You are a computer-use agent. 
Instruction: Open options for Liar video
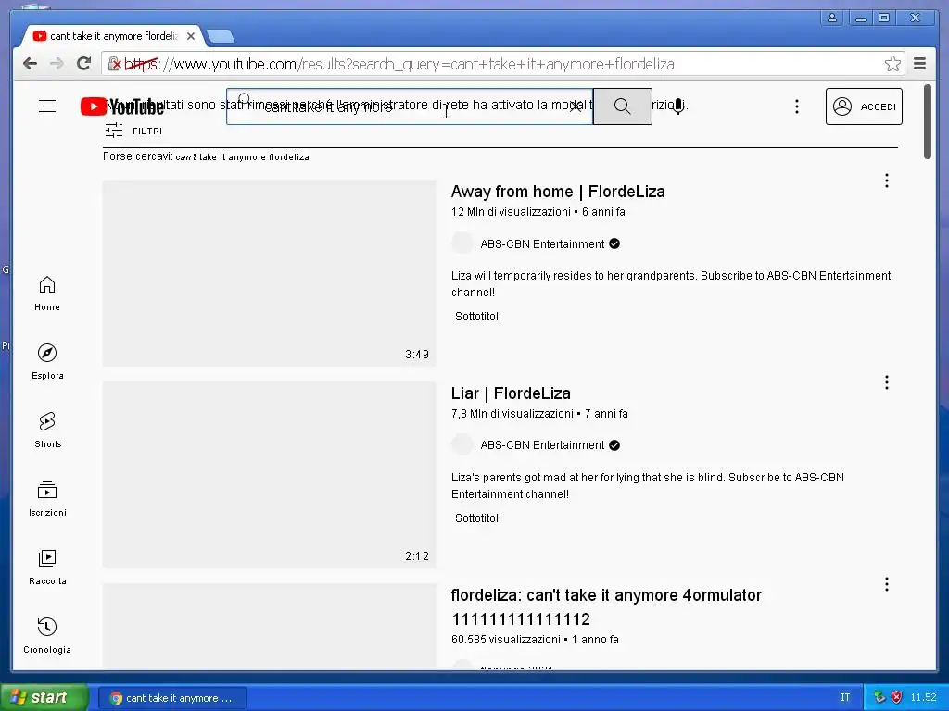pyautogui.click(x=887, y=382)
